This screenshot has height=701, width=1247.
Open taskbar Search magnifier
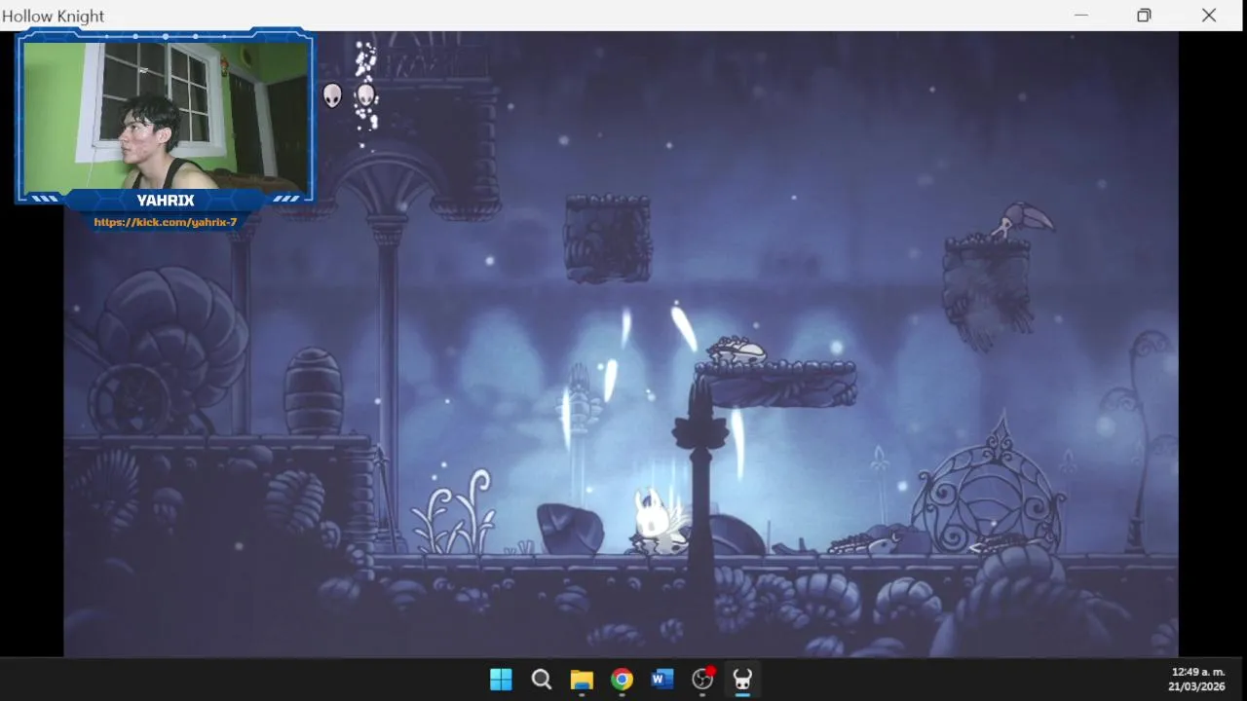542,679
